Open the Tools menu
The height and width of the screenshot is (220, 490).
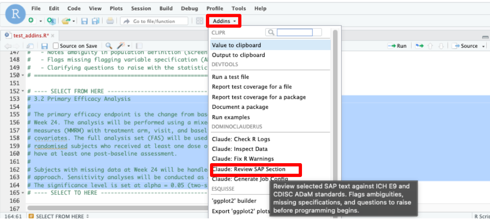[239, 8]
